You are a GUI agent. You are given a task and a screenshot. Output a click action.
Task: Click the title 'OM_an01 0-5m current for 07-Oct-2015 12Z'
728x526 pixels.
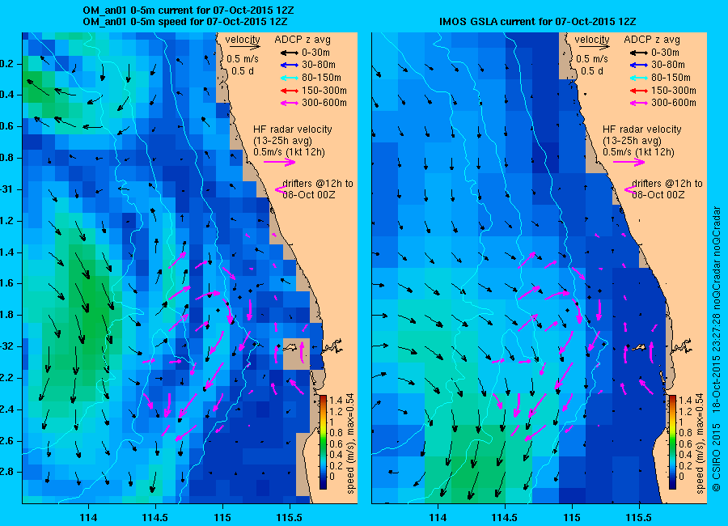188,11
